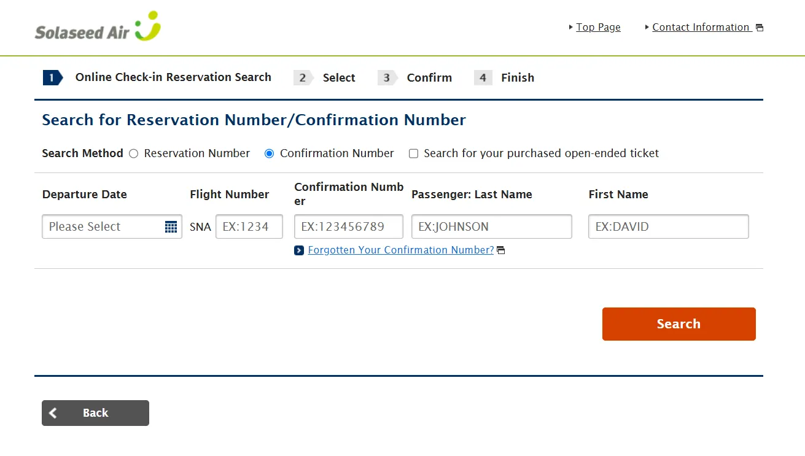Open the Departure Date Please Select field
This screenshot has width=805, height=456.
(x=101, y=227)
